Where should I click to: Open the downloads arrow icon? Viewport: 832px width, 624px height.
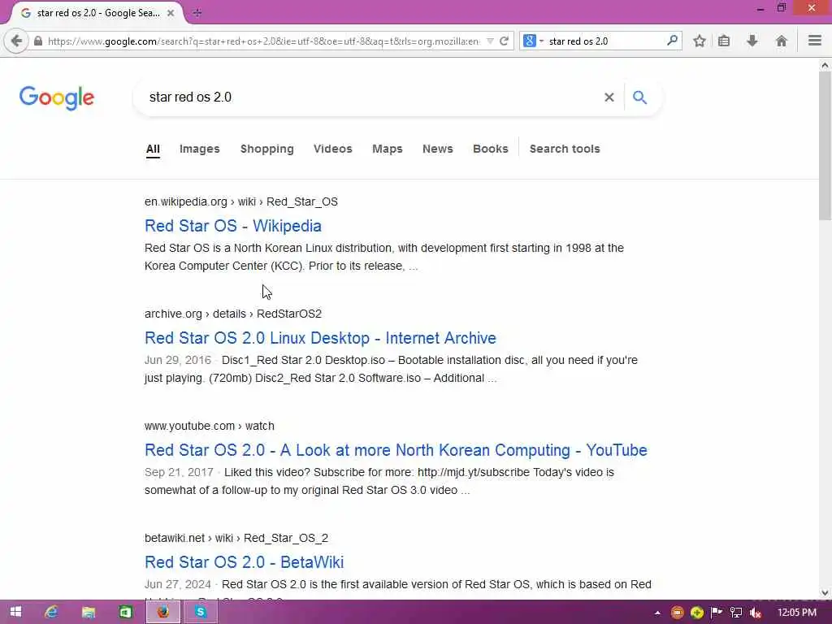pyautogui.click(x=752, y=41)
